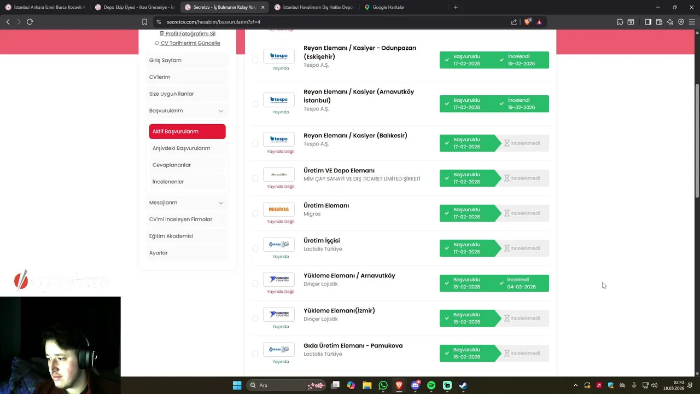Open Ayarlar settings page
Image resolution: width=700 pixels, height=394 pixels.
tap(187, 253)
